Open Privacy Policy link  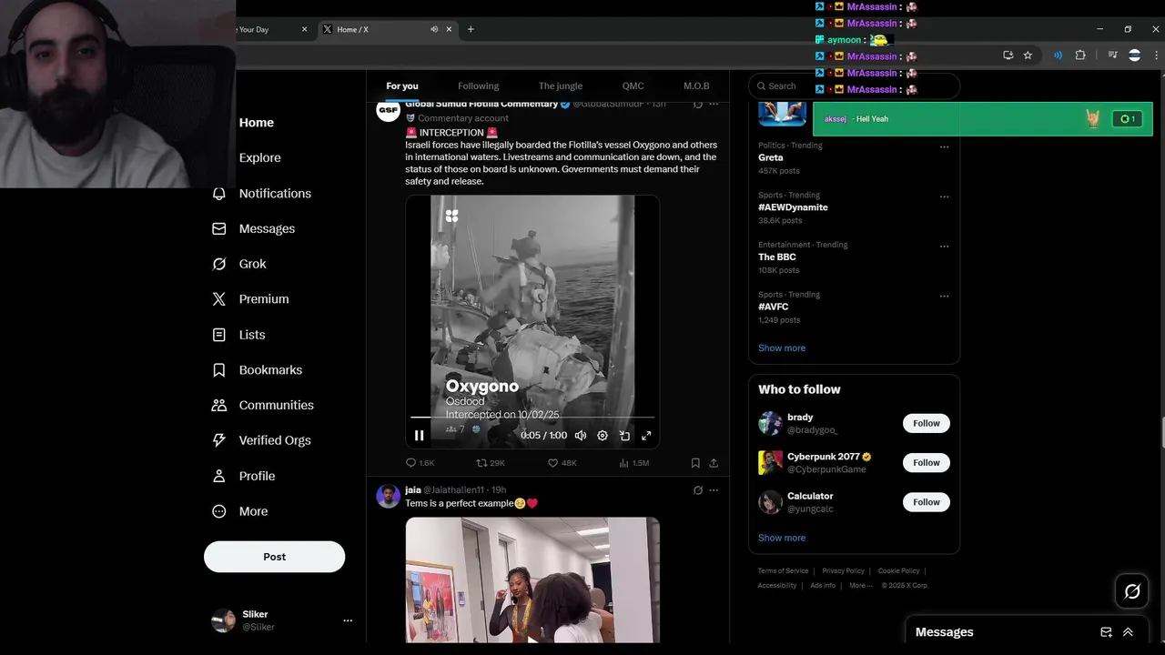[844, 571]
